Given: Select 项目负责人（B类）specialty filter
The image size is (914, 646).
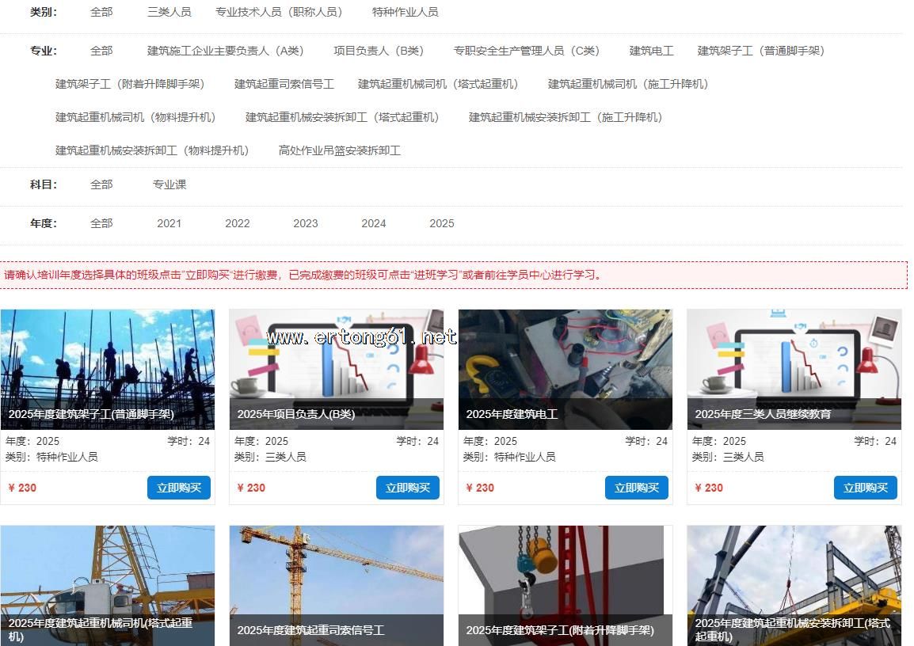Looking at the screenshot, I should pyautogui.click(x=379, y=51).
